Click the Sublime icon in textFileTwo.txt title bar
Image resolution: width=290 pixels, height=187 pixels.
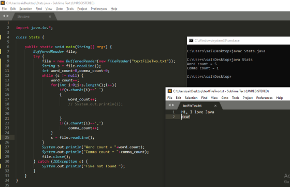point(170,91)
